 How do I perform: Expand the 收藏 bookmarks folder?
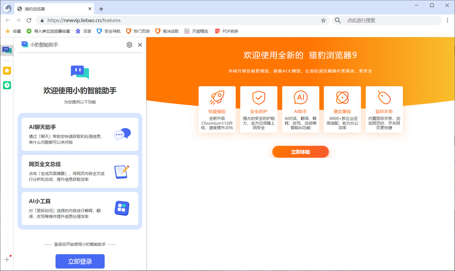point(13,30)
